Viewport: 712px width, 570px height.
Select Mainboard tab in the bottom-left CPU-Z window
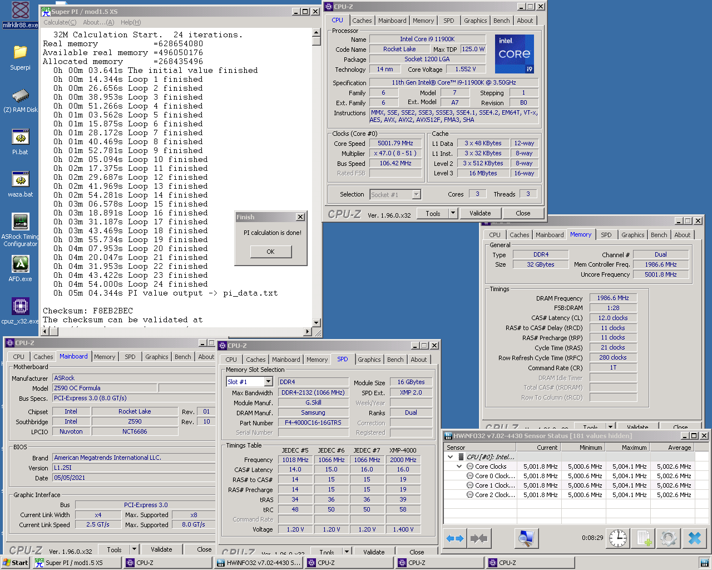pyautogui.click(x=73, y=356)
